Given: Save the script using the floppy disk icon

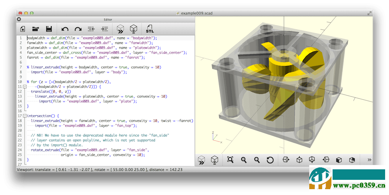Looking at the screenshot, I should point(49,29).
